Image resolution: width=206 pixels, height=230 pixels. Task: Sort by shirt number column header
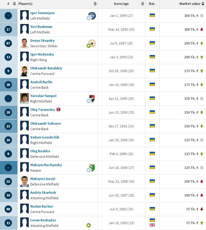[14, 4]
